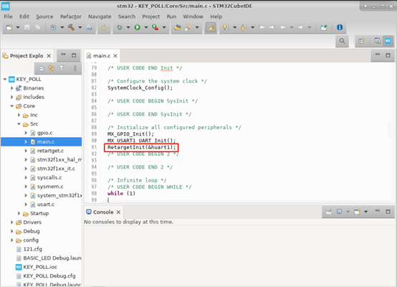Open the Navigate menu
397x287 pixels.
point(100,17)
